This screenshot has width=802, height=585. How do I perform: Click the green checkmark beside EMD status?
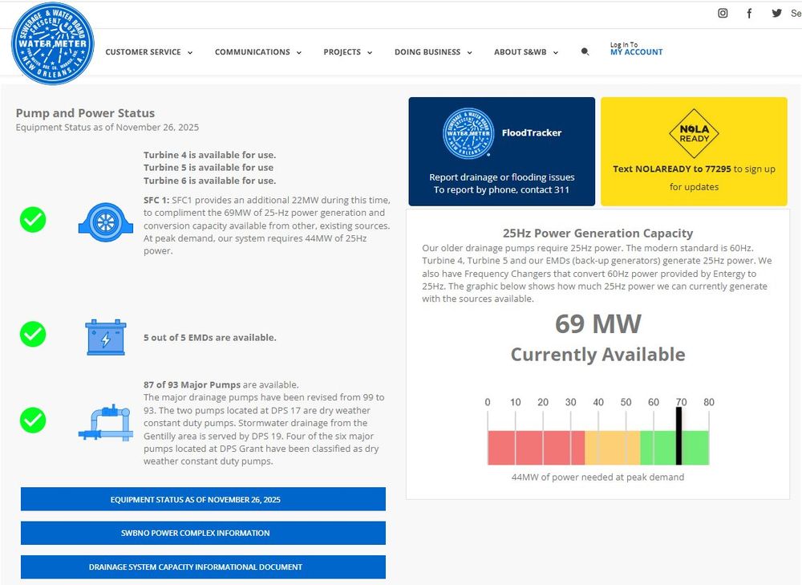33,335
